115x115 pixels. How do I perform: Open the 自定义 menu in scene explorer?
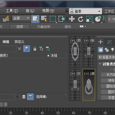[19, 42]
